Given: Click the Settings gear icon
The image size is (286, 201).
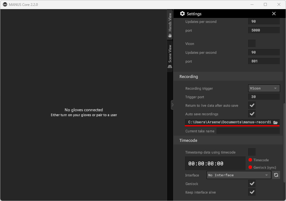Looking at the screenshot, I should 182,14.
